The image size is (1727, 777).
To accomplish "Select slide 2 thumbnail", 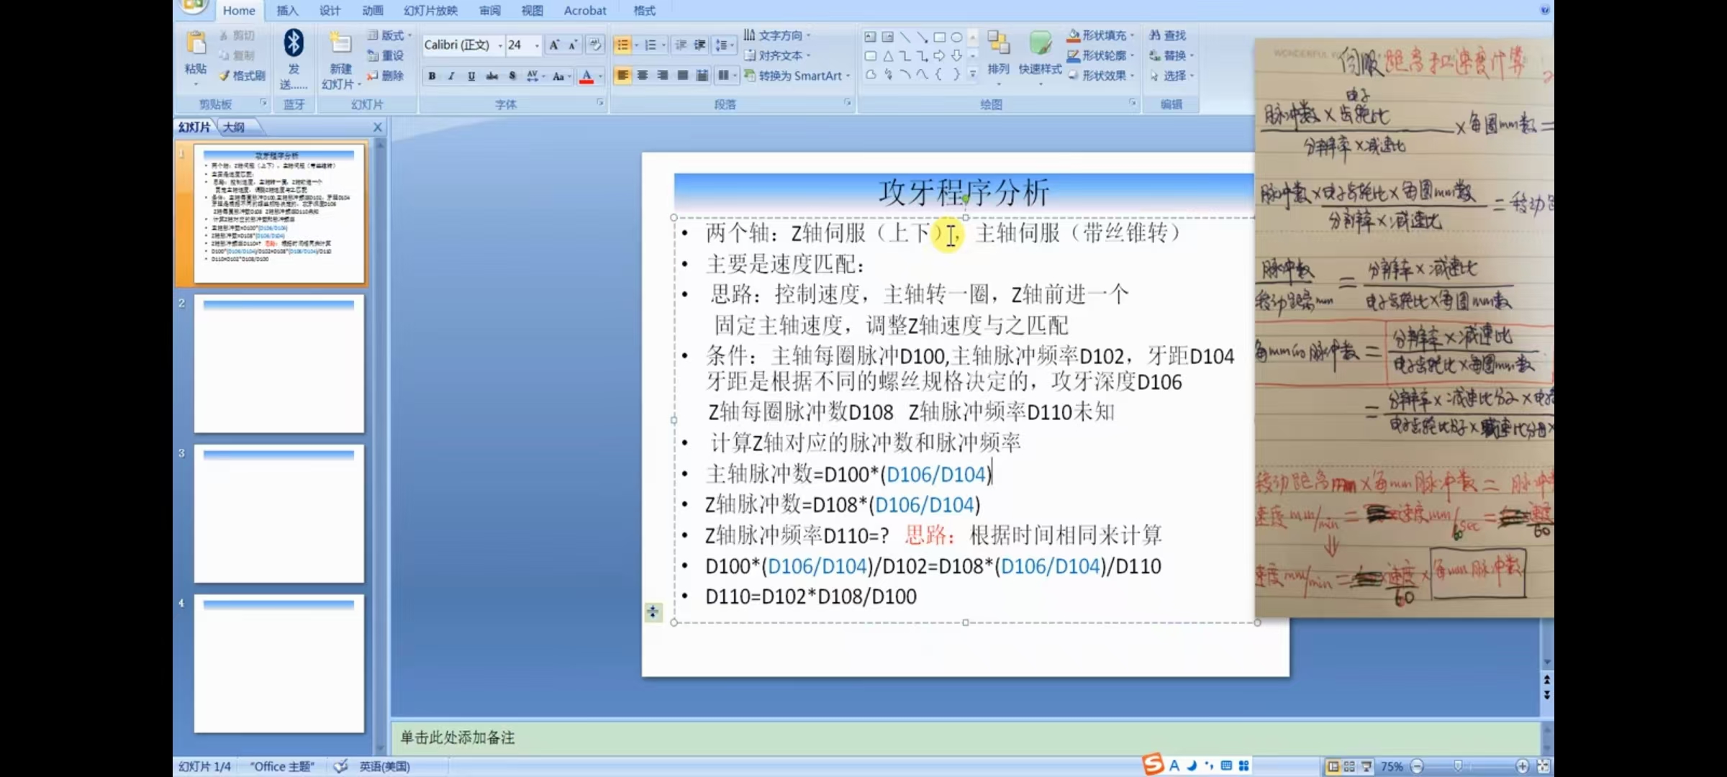I will coord(279,364).
